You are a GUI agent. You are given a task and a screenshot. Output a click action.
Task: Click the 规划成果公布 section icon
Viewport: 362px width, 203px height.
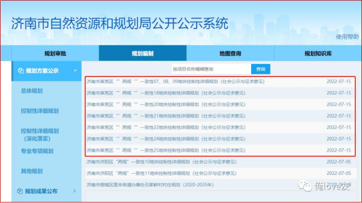tap(20, 191)
